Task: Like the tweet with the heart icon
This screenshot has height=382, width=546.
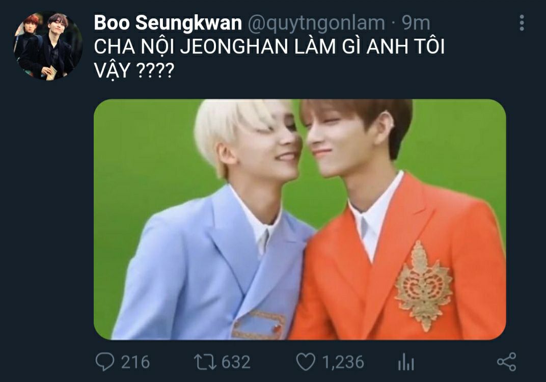Action: pyautogui.click(x=306, y=362)
